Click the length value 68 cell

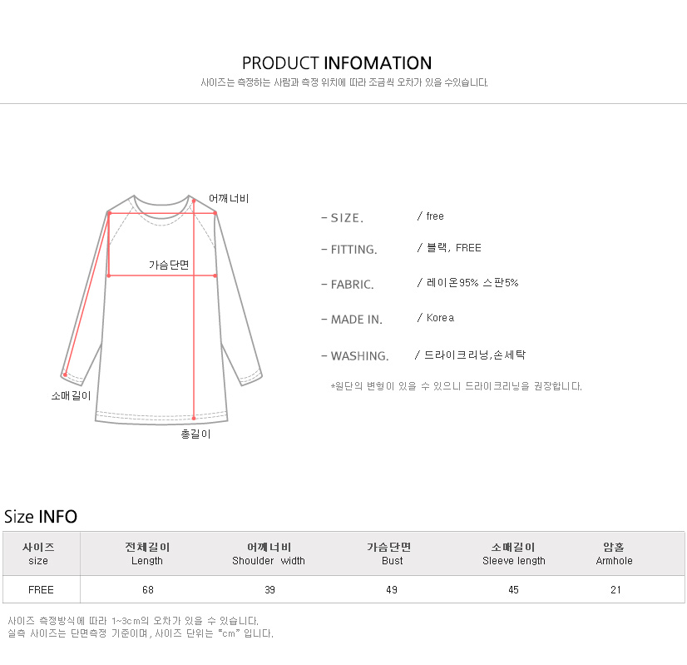(x=148, y=589)
